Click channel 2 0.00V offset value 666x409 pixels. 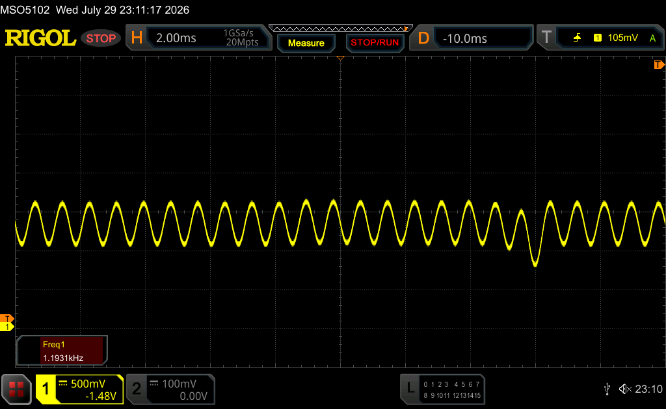(194, 396)
